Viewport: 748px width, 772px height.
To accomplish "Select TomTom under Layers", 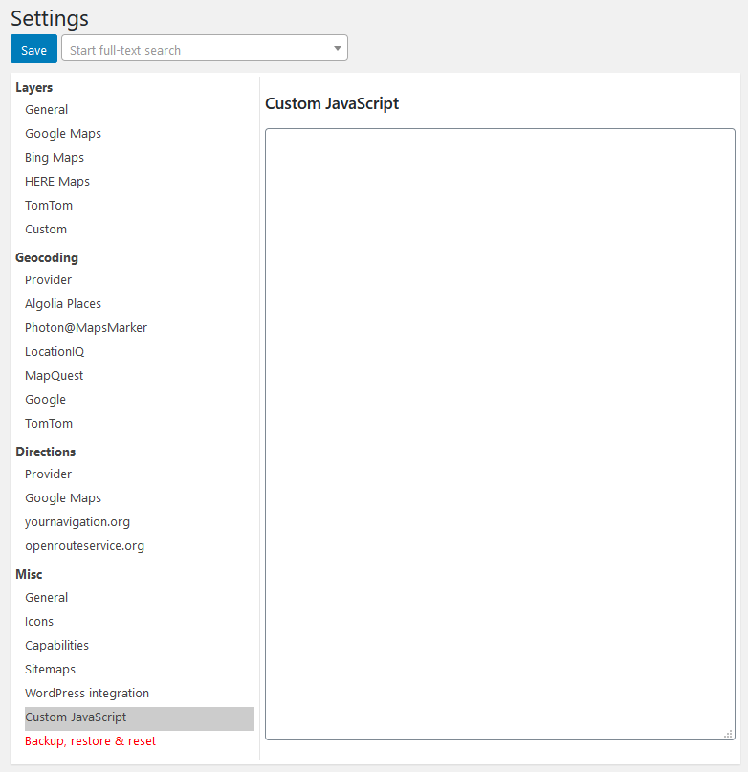I will pos(49,206).
